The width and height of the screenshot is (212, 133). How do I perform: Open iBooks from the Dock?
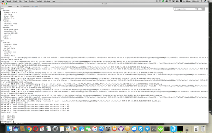point(114,129)
